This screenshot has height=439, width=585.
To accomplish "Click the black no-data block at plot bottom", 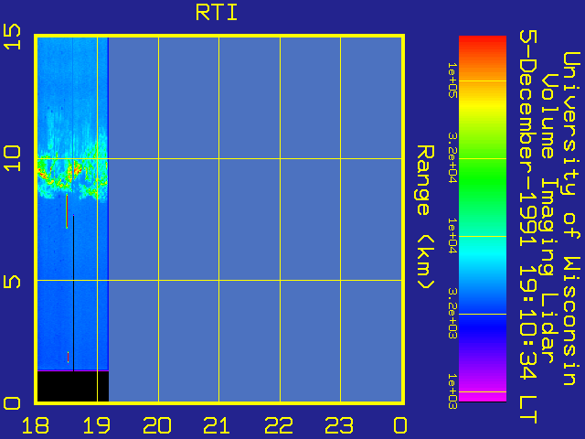I will point(73,386).
